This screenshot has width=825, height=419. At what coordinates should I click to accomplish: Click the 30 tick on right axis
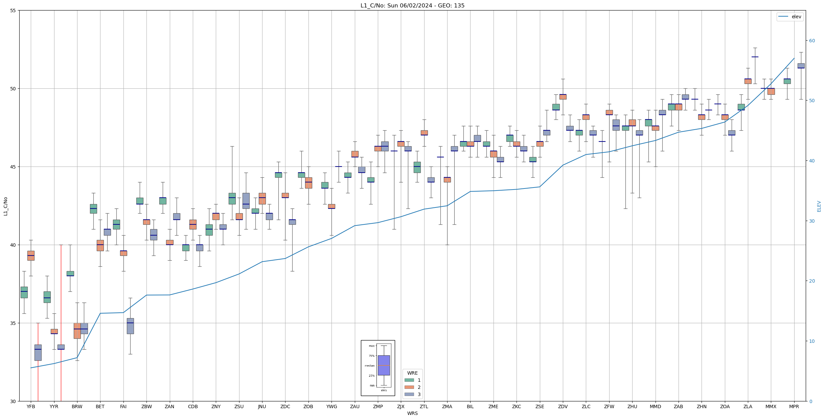tap(811, 221)
